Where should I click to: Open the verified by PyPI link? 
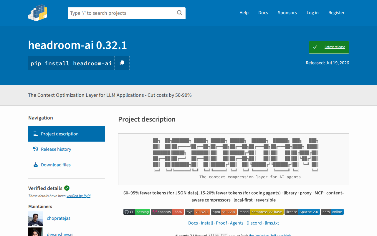coord(78,196)
